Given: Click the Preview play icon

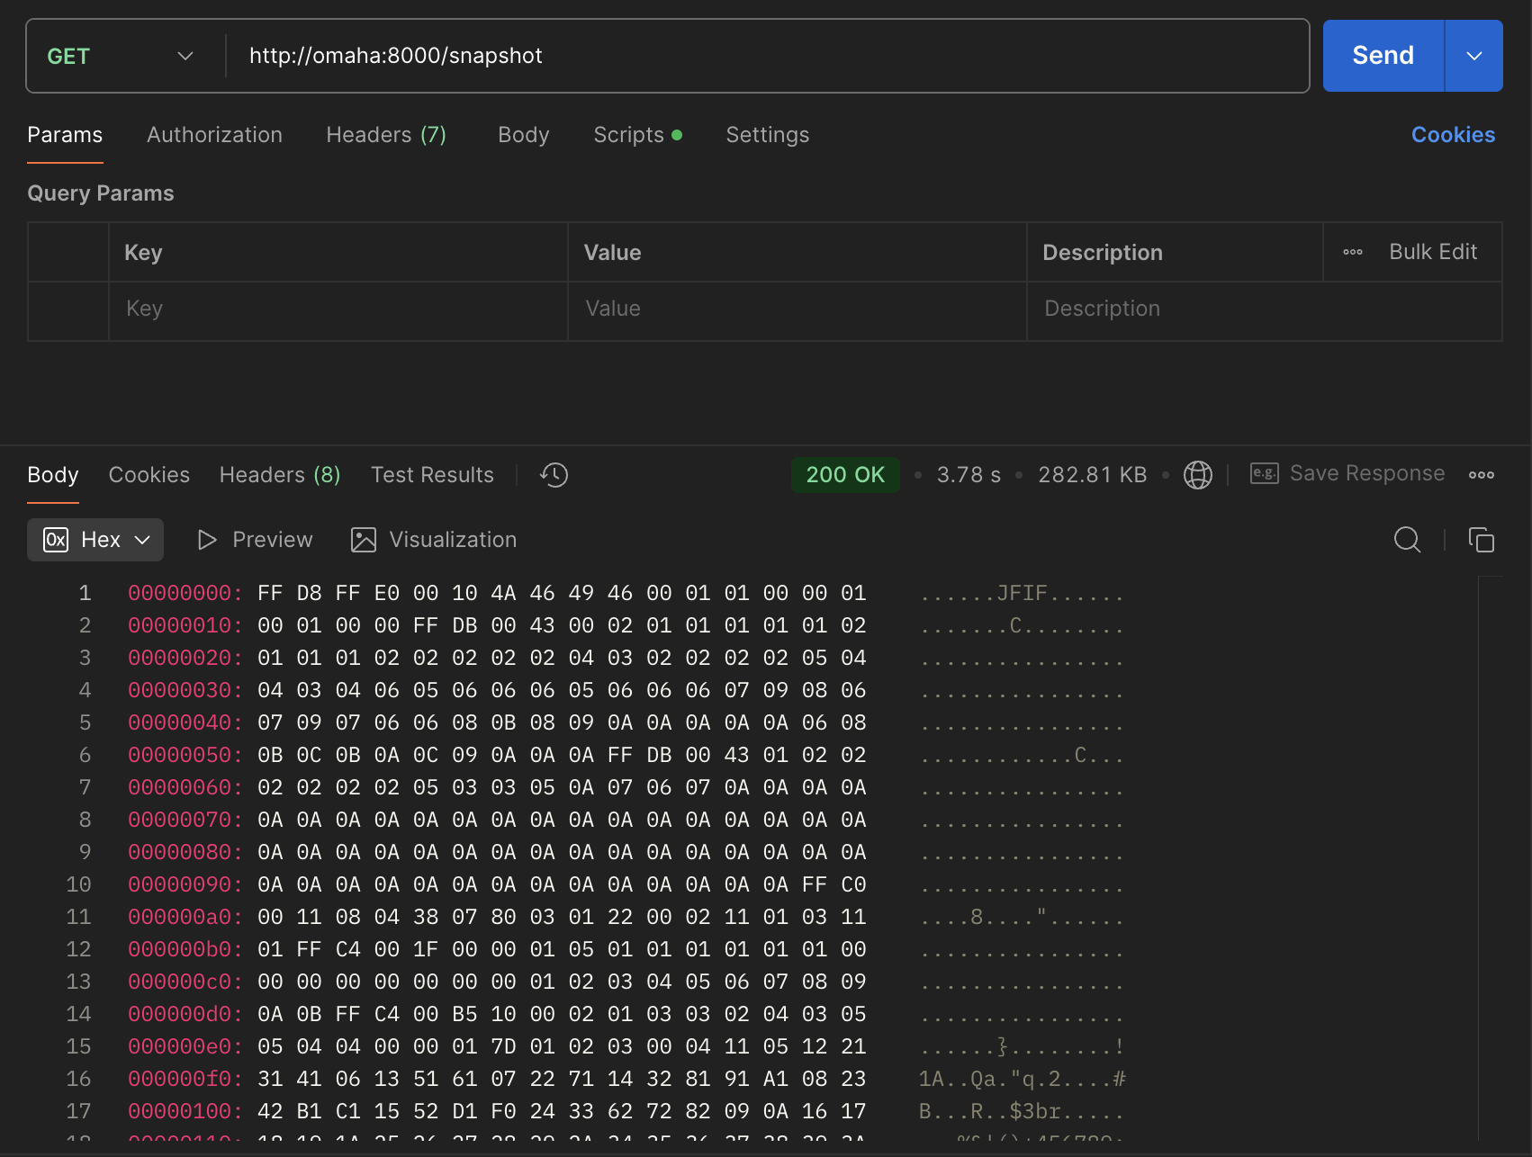Looking at the screenshot, I should (207, 540).
